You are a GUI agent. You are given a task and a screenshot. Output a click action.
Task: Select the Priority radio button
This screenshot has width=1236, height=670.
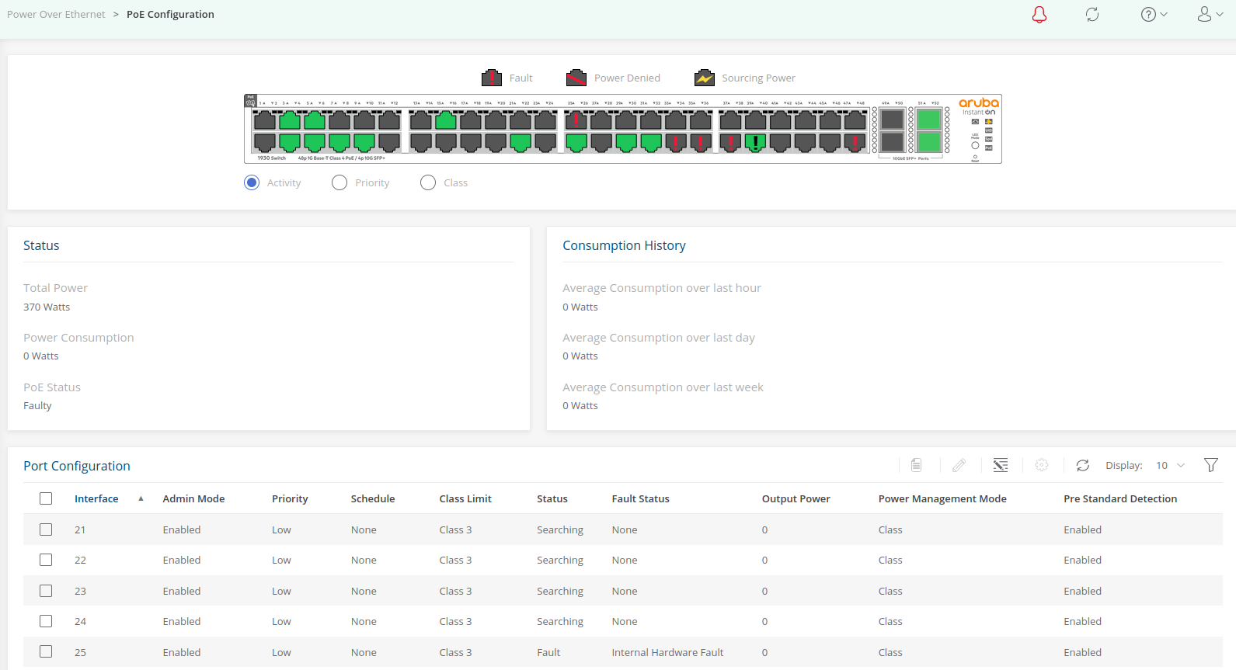[x=339, y=182]
